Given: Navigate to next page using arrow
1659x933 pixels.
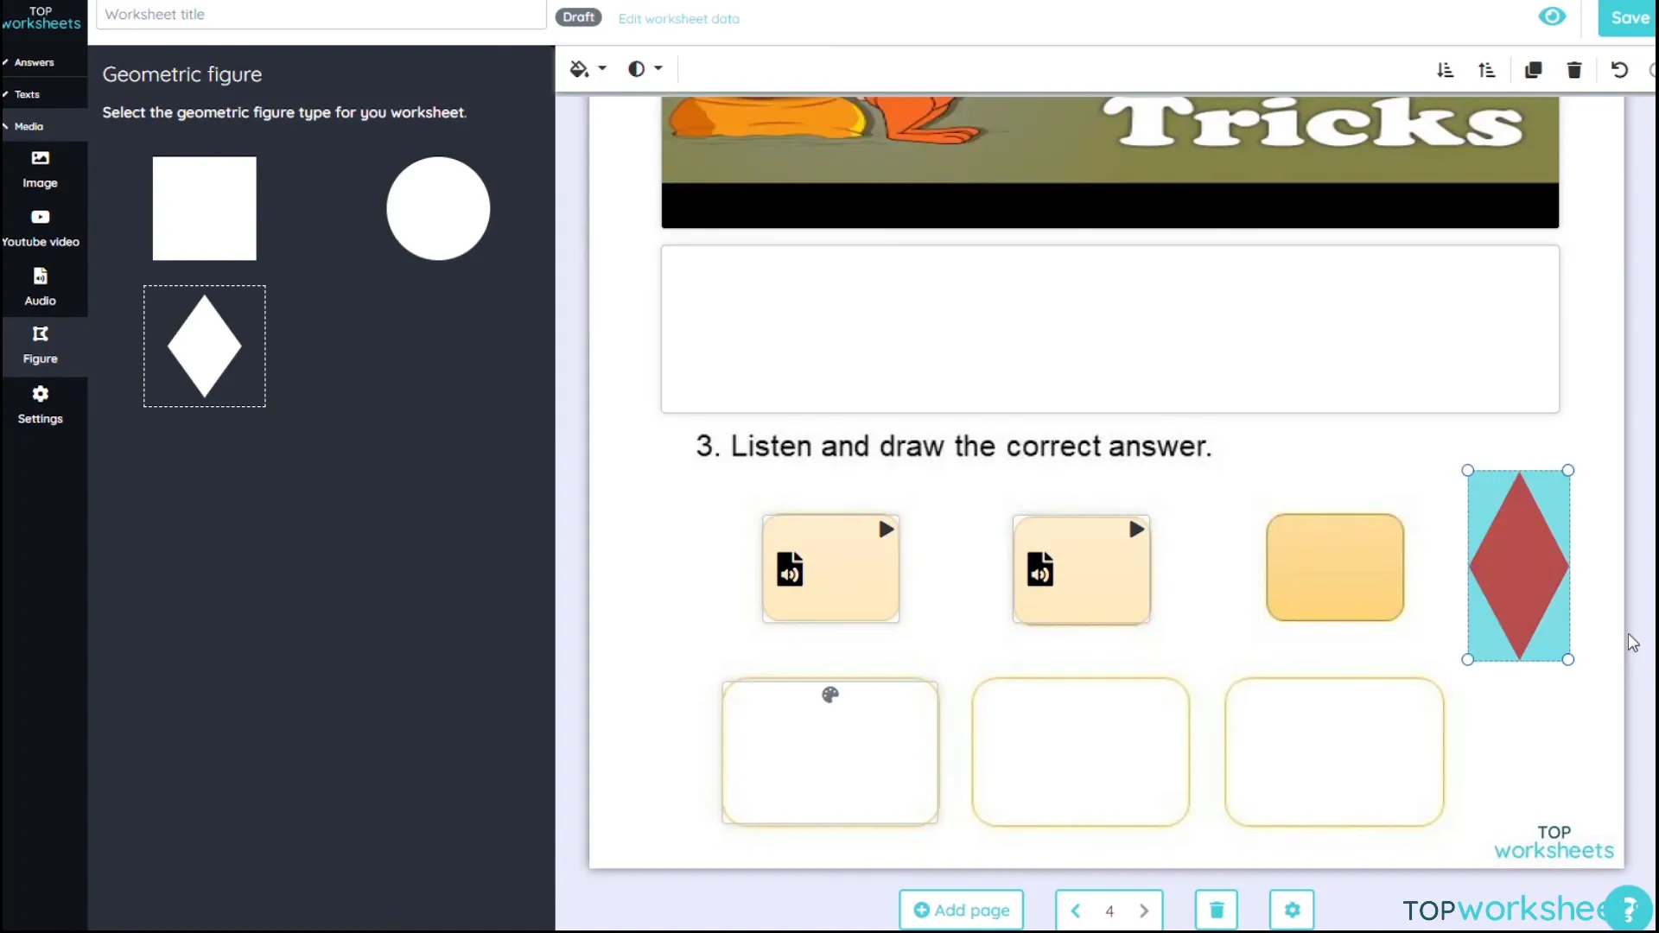Looking at the screenshot, I should click(1144, 909).
